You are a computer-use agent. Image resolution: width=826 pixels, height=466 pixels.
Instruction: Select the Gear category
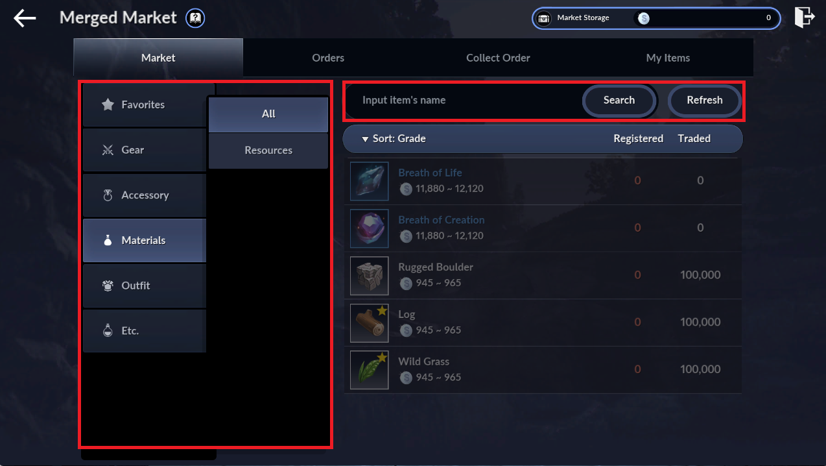coord(145,150)
